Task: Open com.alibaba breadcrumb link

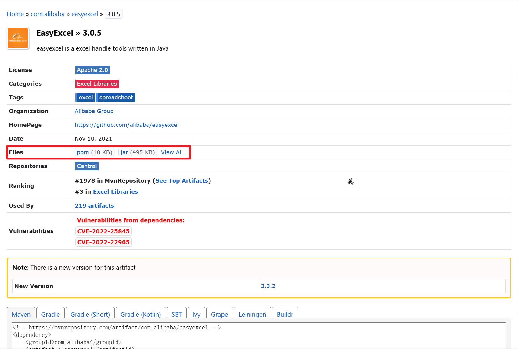Action: click(48, 14)
